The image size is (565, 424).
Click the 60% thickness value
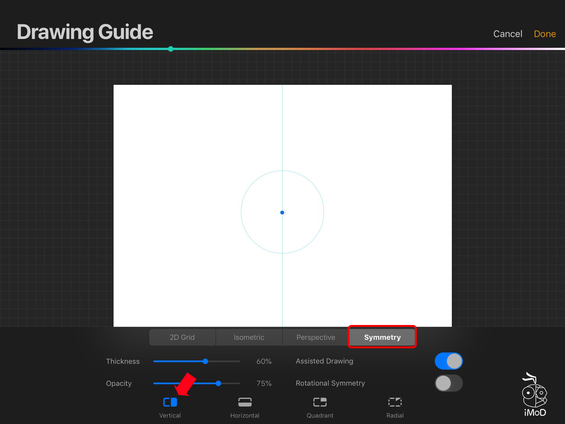[x=264, y=361]
